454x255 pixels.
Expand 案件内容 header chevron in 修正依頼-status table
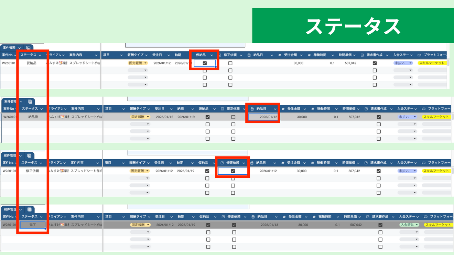(98, 163)
